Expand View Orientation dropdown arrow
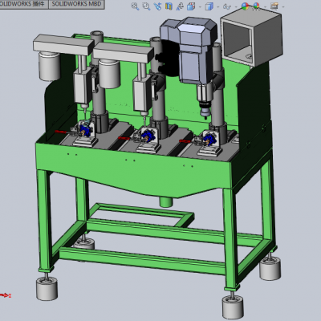The image size is (321, 321). tap(200, 7)
